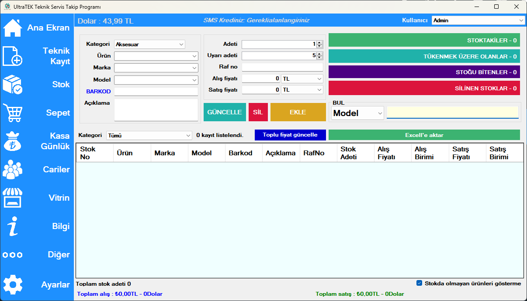Click the BARKOD input field

156,92
